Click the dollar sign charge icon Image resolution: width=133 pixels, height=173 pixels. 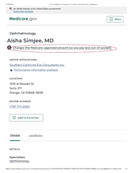tap(9, 48)
